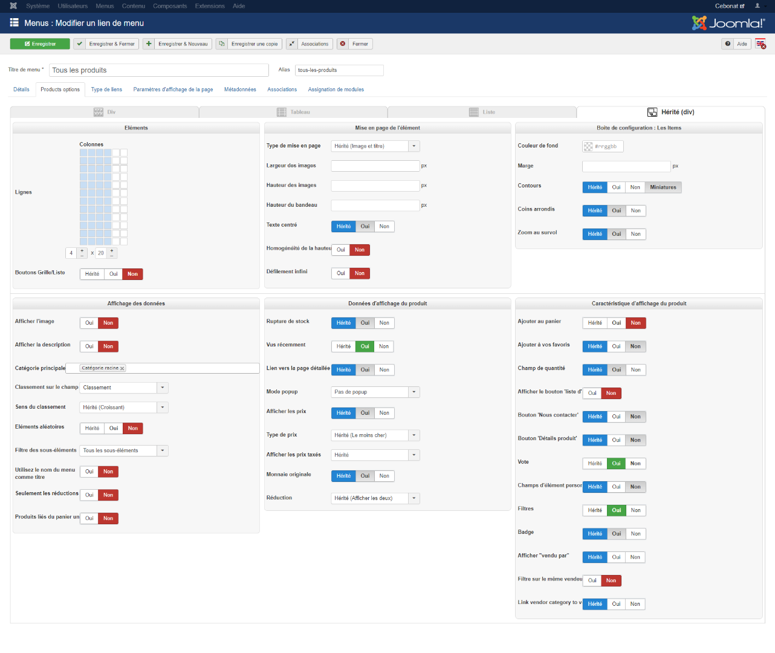Image resolution: width=775 pixels, height=653 pixels.
Task: Set Afficher l'image to Oui
Action: [x=89, y=323]
